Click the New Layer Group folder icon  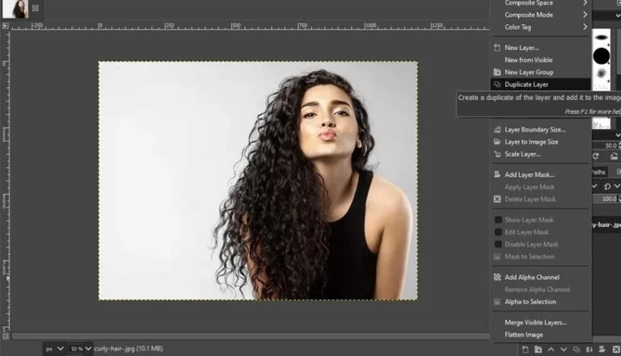click(x=497, y=73)
